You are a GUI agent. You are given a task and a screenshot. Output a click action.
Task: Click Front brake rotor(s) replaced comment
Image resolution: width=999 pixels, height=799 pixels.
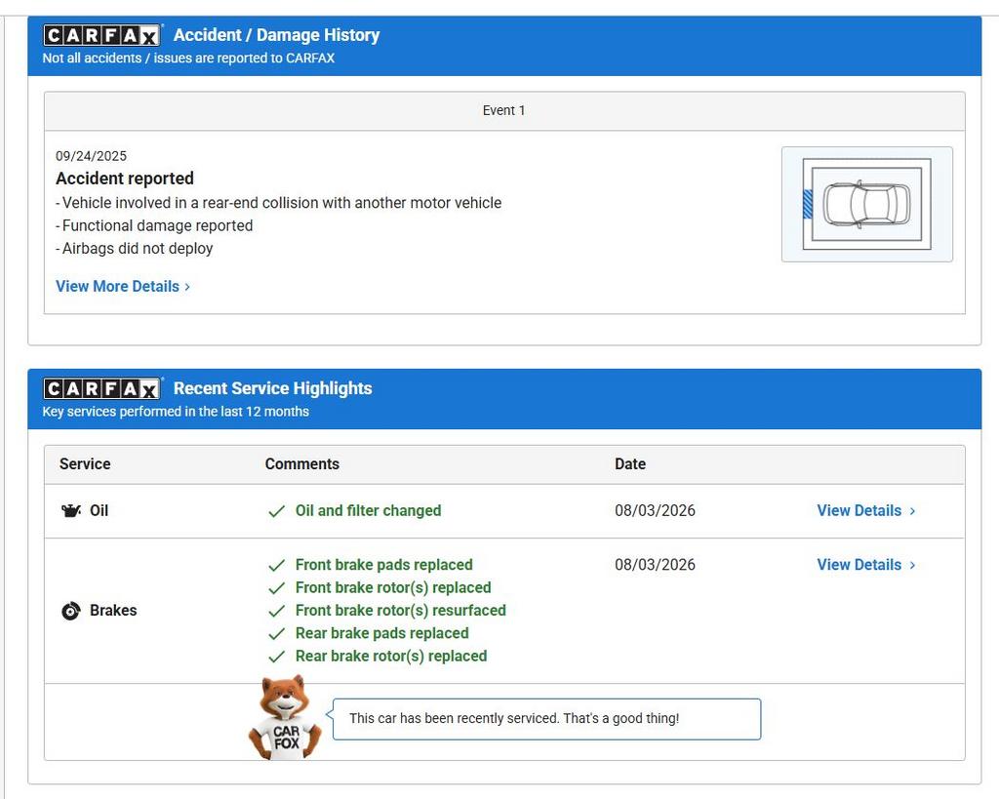pos(393,587)
